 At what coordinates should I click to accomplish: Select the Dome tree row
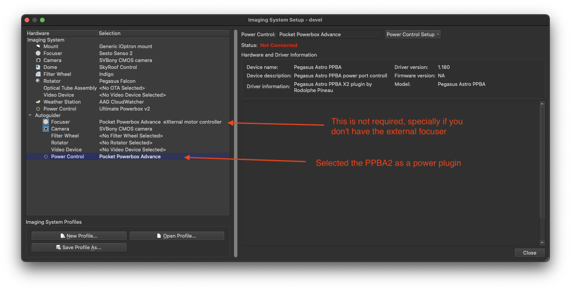128,67
